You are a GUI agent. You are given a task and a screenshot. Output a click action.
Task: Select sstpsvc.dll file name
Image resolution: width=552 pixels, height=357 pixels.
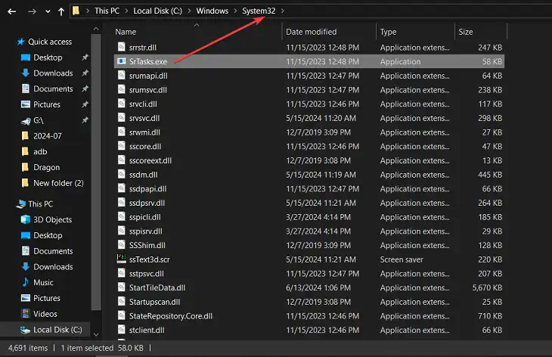pos(147,274)
